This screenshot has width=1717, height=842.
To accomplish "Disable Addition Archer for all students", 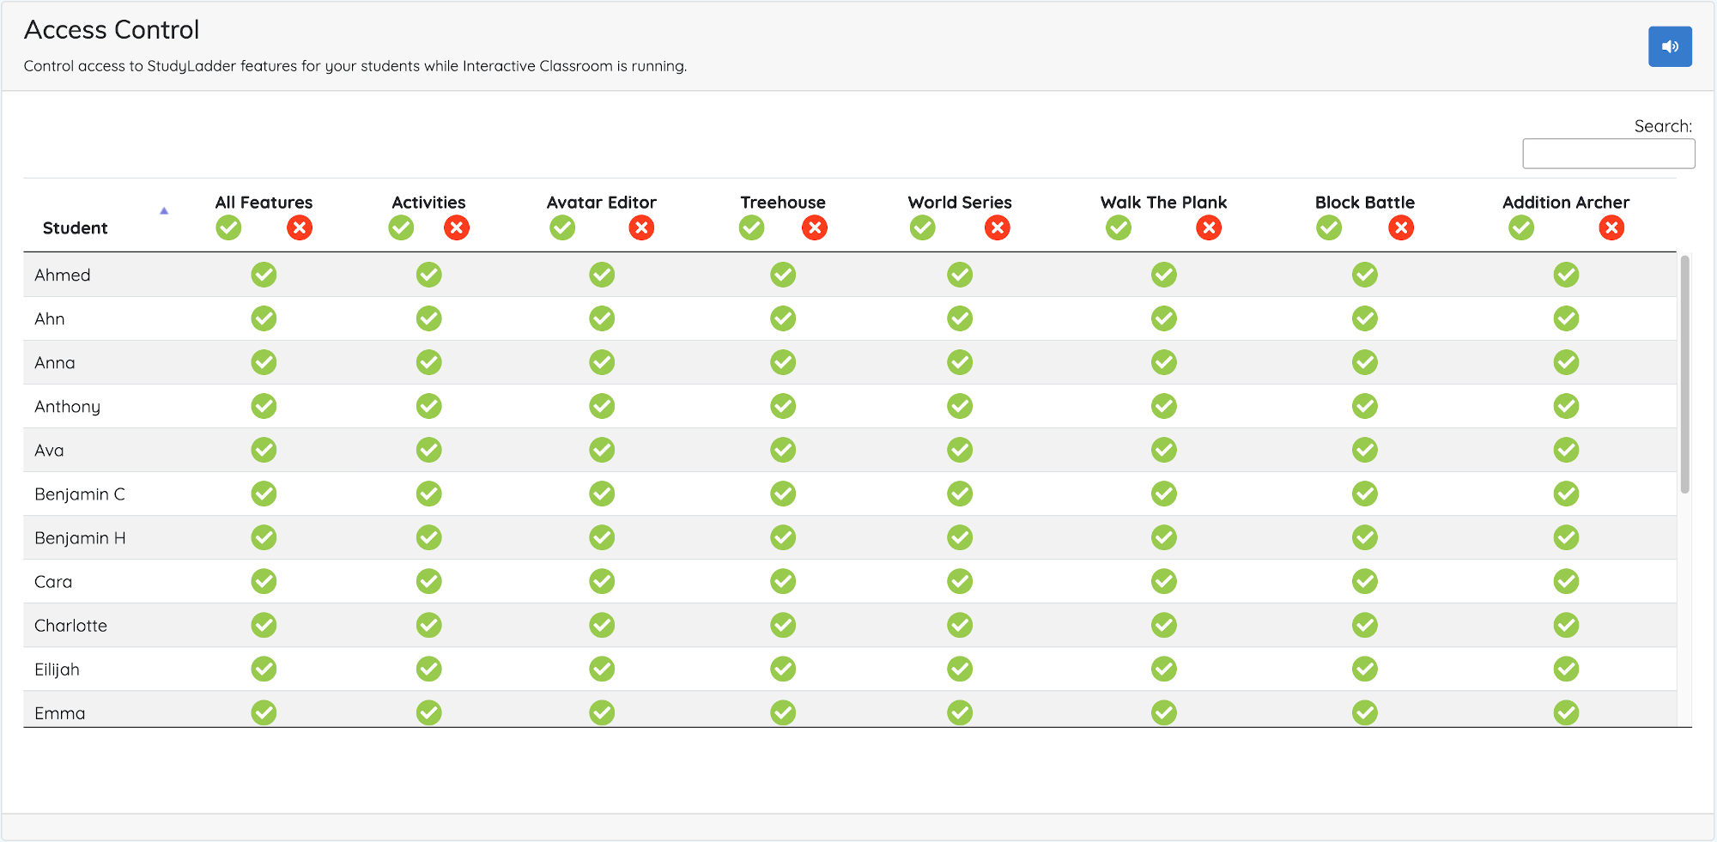I will click(1611, 227).
